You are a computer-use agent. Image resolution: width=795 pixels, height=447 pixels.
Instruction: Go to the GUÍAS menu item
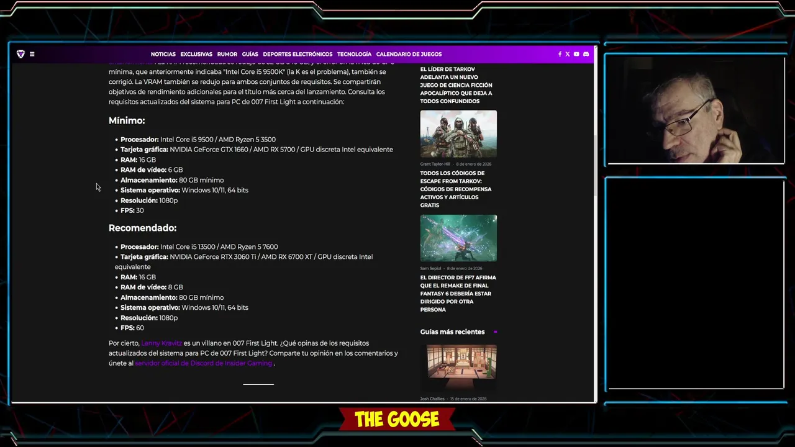pos(250,54)
